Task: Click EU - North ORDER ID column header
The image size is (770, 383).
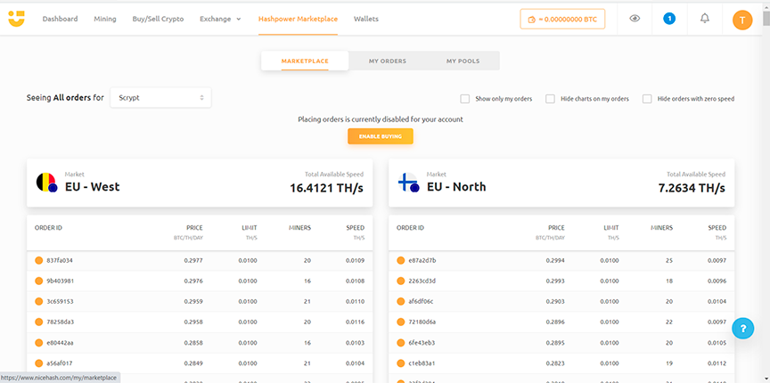Action: pyautogui.click(x=410, y=228)
